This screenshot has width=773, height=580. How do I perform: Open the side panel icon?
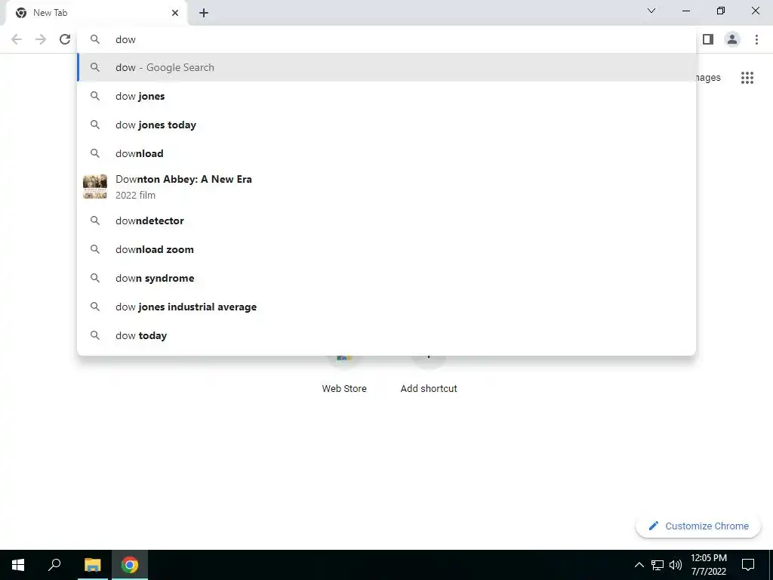[708, 39]
